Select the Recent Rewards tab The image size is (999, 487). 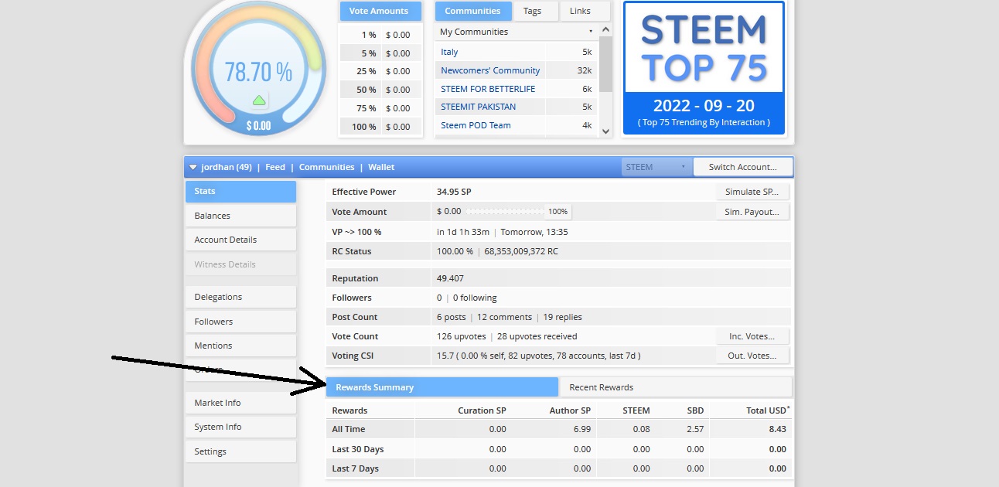[x=676, y=387]
